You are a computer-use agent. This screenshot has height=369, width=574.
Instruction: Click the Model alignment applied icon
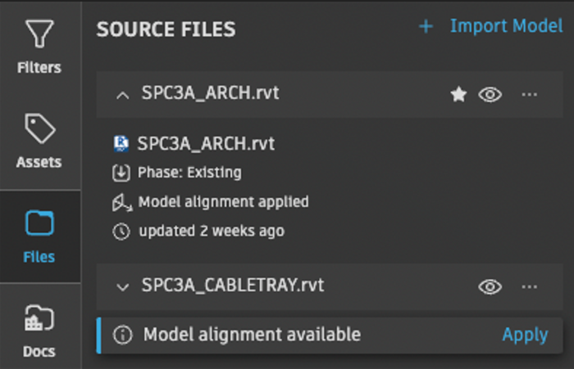coord(121,202)
